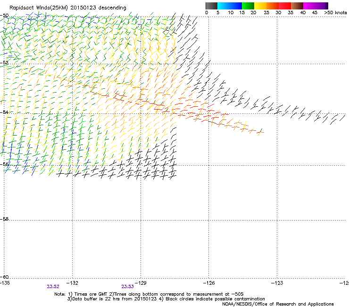Click the red 30-35 knots legend color
This screenshot has height=307, width=349.
pyautogui.click(x=285, y=6)
